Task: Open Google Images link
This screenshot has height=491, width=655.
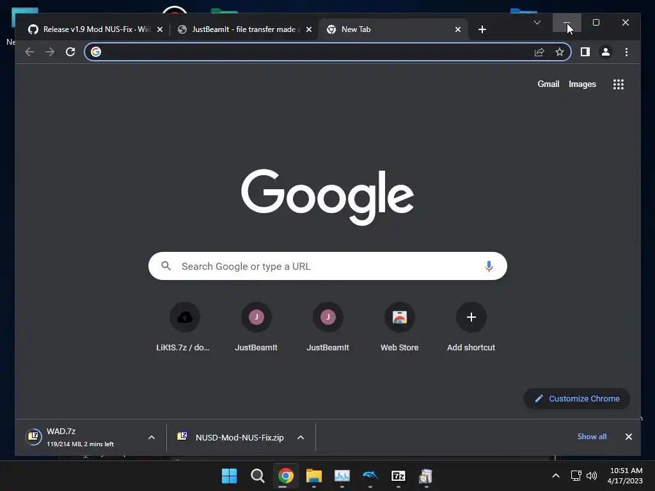Action: [x=582, y=84]
